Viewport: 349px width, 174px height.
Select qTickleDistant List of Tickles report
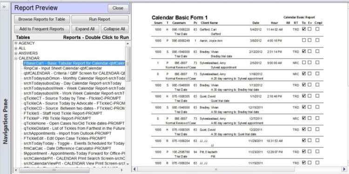point(74,129)
